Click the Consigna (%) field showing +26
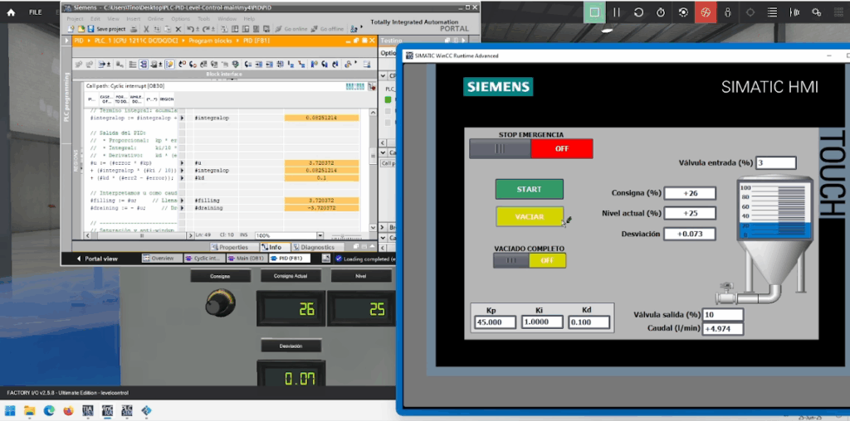The image size is (850, 421). tap(690, 193)
